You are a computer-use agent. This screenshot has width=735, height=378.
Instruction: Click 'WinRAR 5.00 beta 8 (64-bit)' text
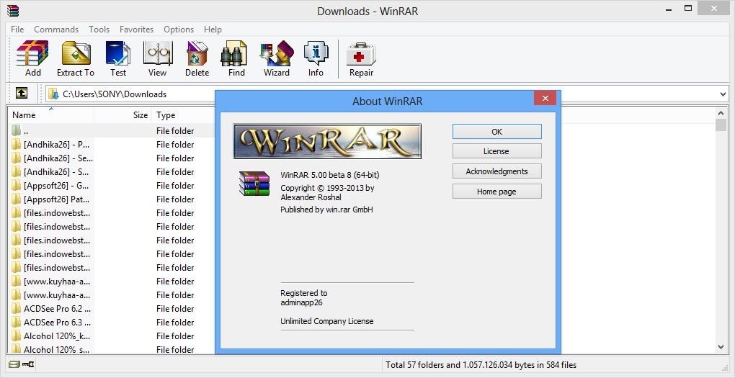[330, 175]
